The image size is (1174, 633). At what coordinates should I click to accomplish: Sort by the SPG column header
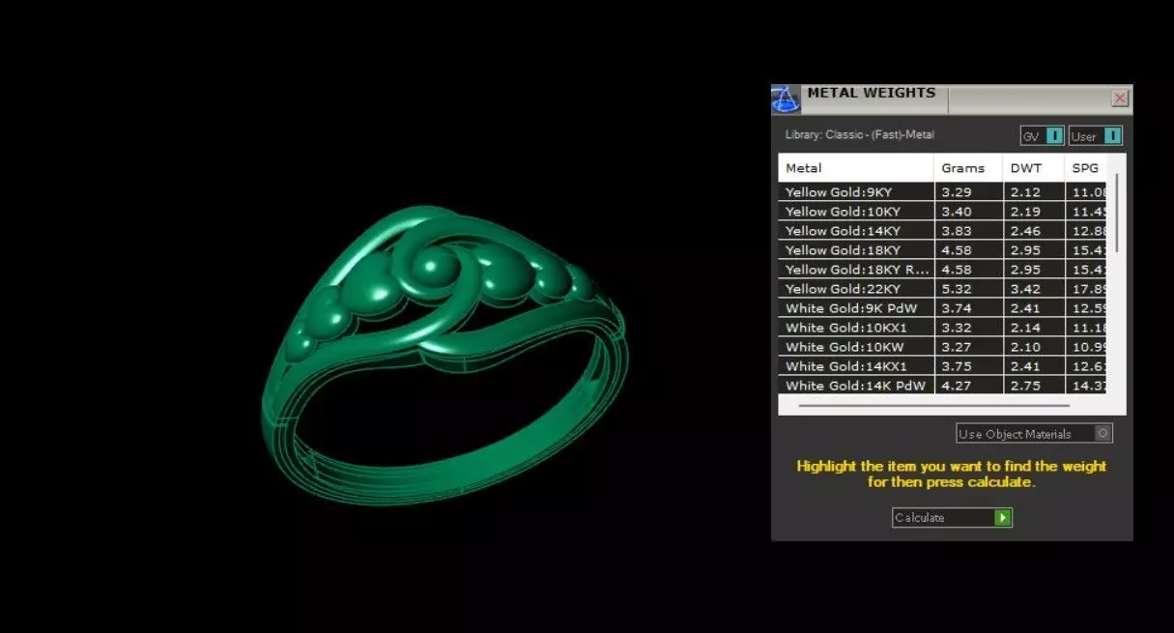[x=1086, y=168]
